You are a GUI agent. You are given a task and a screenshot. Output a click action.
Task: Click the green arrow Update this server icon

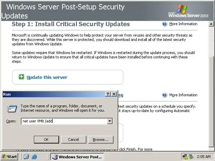coord(21,77)
